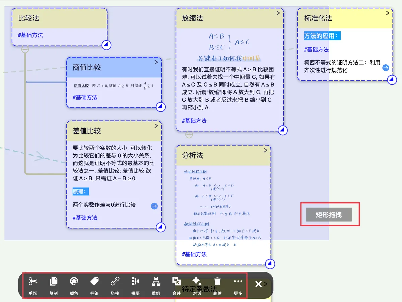Click the Copy (复制) icon
Screen dimensions: 402x302
point(53,281)
